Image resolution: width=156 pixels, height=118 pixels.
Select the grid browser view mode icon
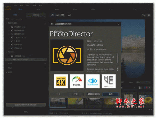point(63,15)
